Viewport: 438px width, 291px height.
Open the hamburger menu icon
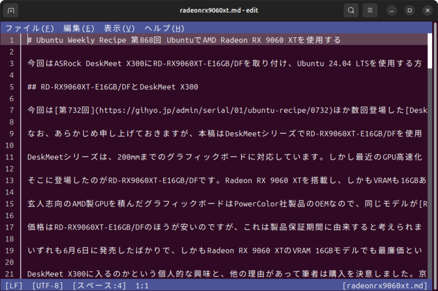[x=371, y=10]
